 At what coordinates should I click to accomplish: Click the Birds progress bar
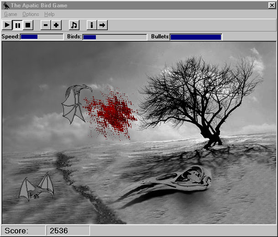115,37
